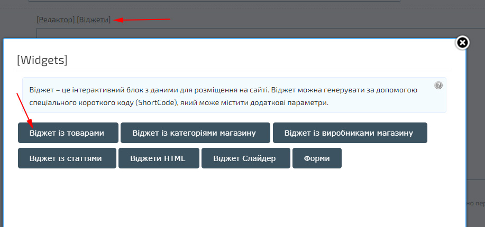Click the (ShortCode) term in the description
Viewport: 485px width, 227px height.
(155, 102)
